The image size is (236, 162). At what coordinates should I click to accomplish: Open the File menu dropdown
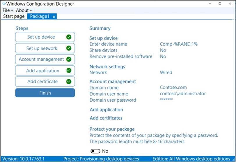tap(8, 10)
